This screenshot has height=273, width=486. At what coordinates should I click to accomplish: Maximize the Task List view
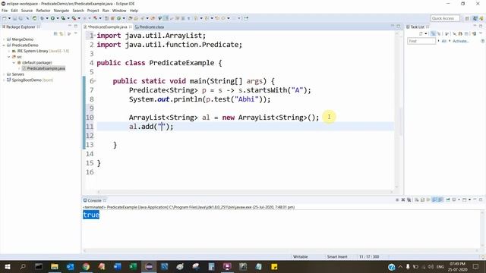coord(481,26)
